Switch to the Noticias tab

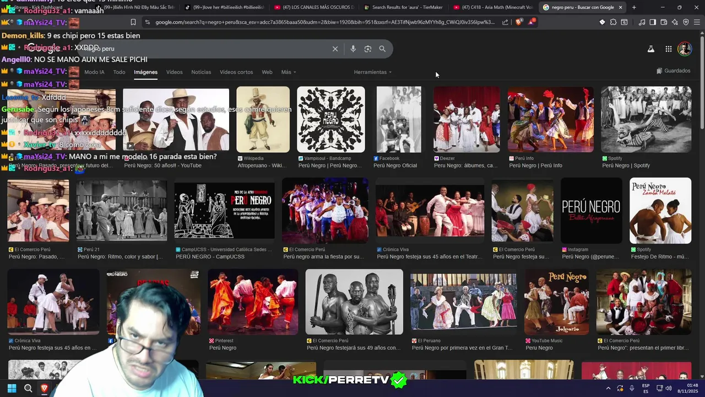(x=201, y=72)
